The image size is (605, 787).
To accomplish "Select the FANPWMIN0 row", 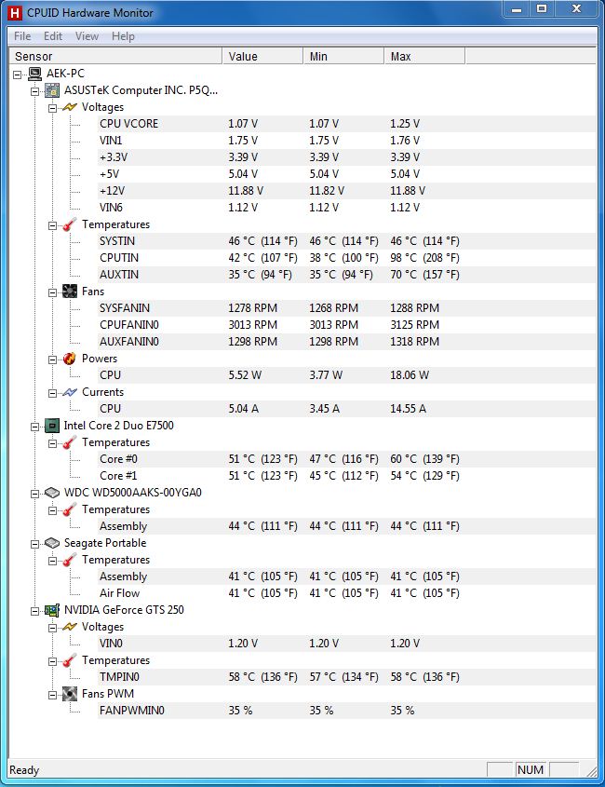I will (346, 711).
